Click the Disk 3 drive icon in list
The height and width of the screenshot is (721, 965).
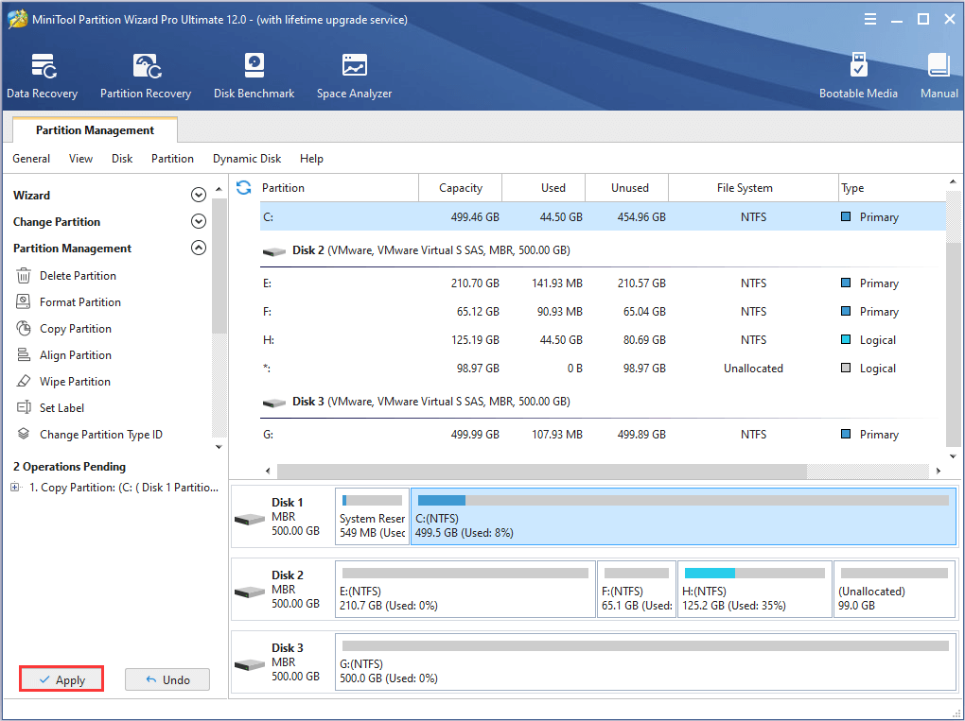pyautogui.click(x=273, y=403)
